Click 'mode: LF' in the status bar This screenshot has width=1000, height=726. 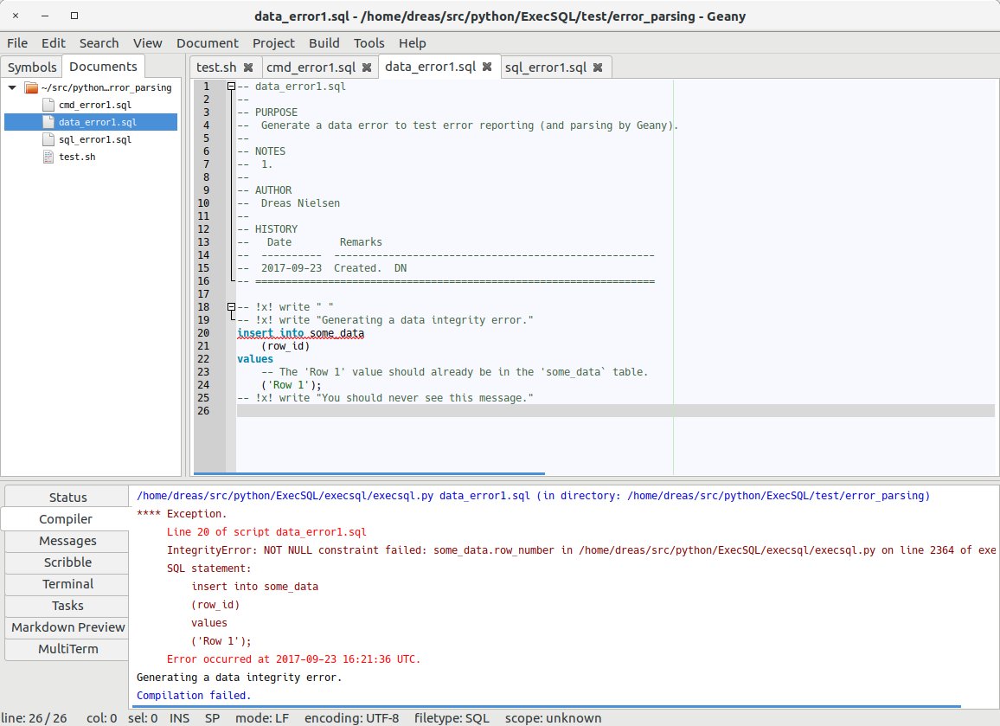[261, 717]
